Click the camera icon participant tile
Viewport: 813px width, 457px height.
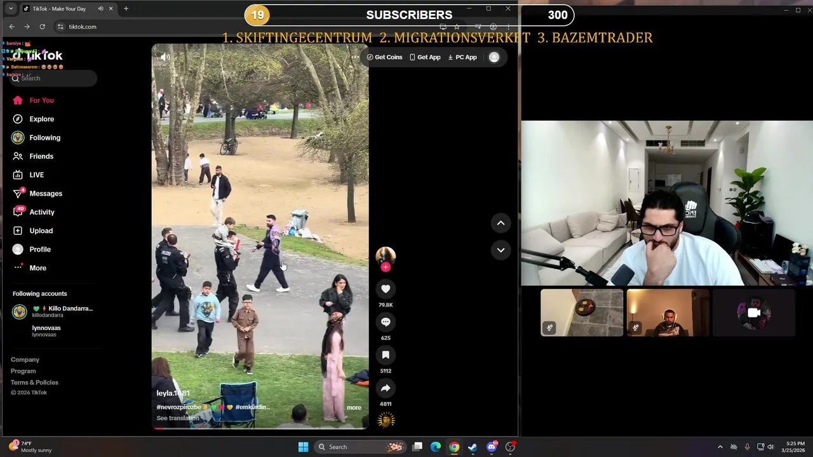click(x=753, y=312)
